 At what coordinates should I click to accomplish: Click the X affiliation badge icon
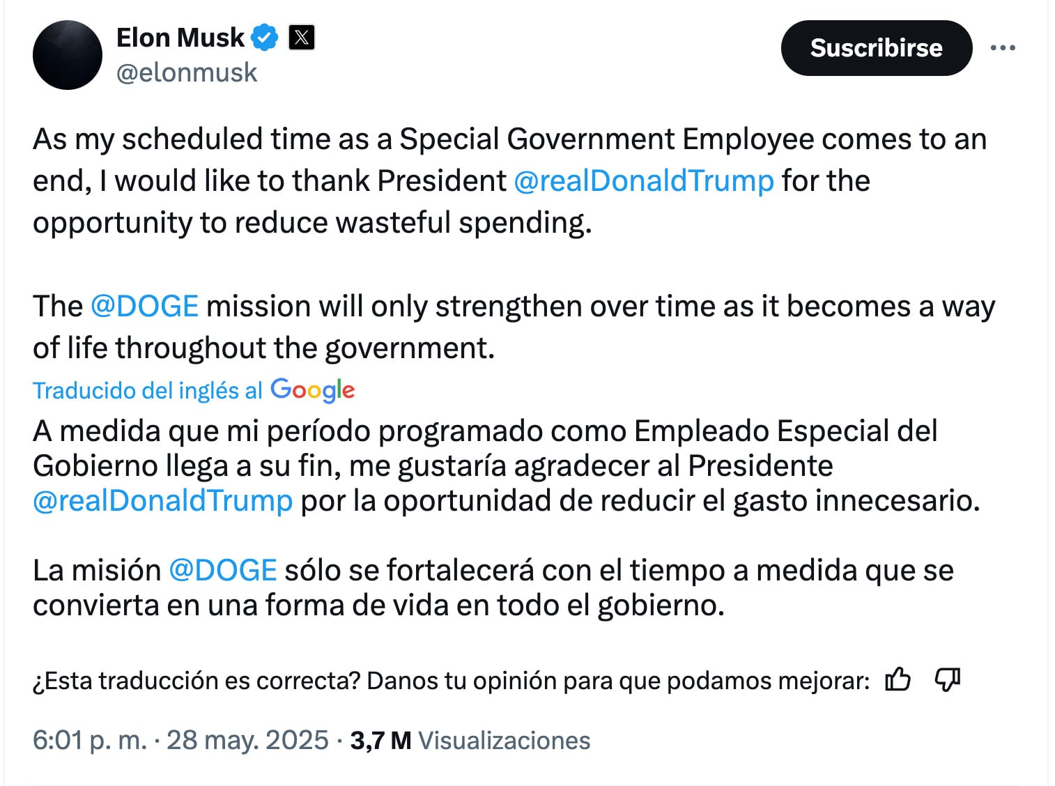(302, 38)
